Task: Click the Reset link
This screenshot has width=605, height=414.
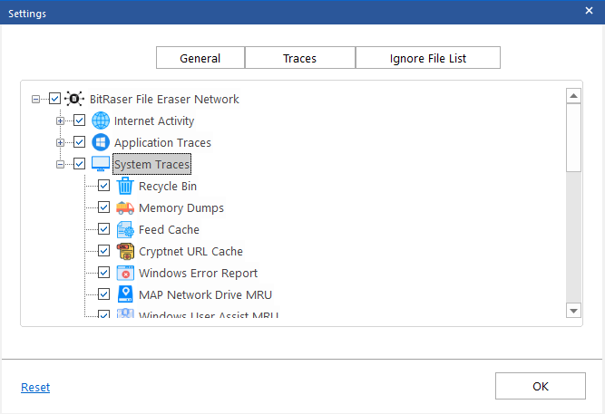Action: pos(35,387)
